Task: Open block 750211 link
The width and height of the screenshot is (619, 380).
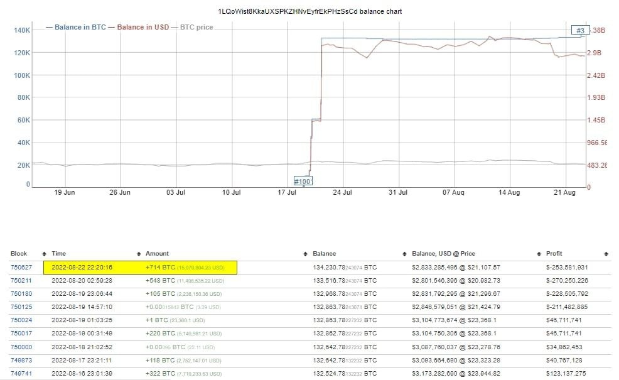Action: pos(21,281)
